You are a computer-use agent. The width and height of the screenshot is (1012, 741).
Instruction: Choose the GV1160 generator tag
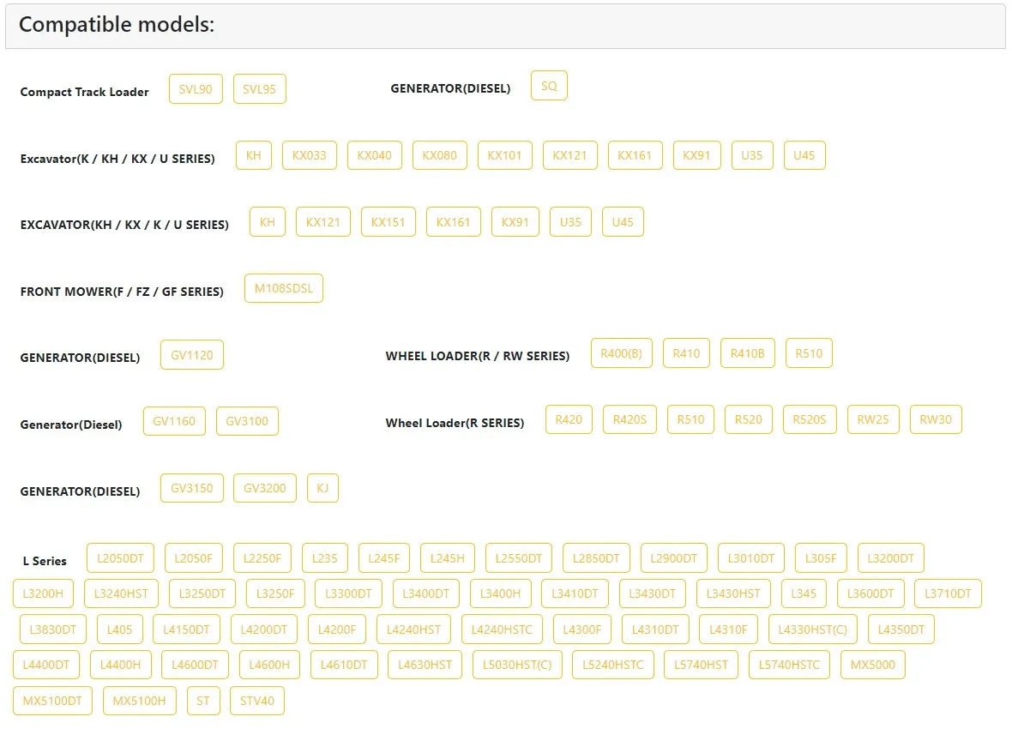click(174, 421)
